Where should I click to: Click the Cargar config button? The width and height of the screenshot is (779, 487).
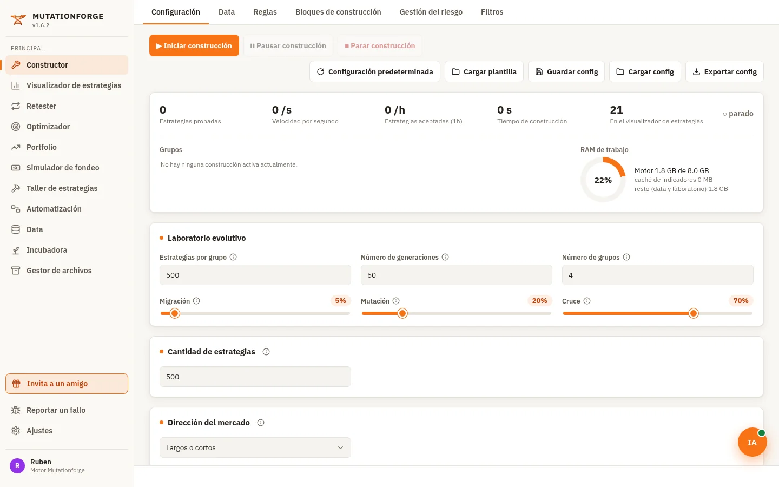pyautogui.click(x=645, y=71)
